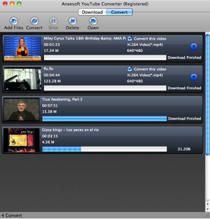Click the Miley Cyrus progress bar
The height and width of the screenshot is (219, 210).
click(105, 58)
